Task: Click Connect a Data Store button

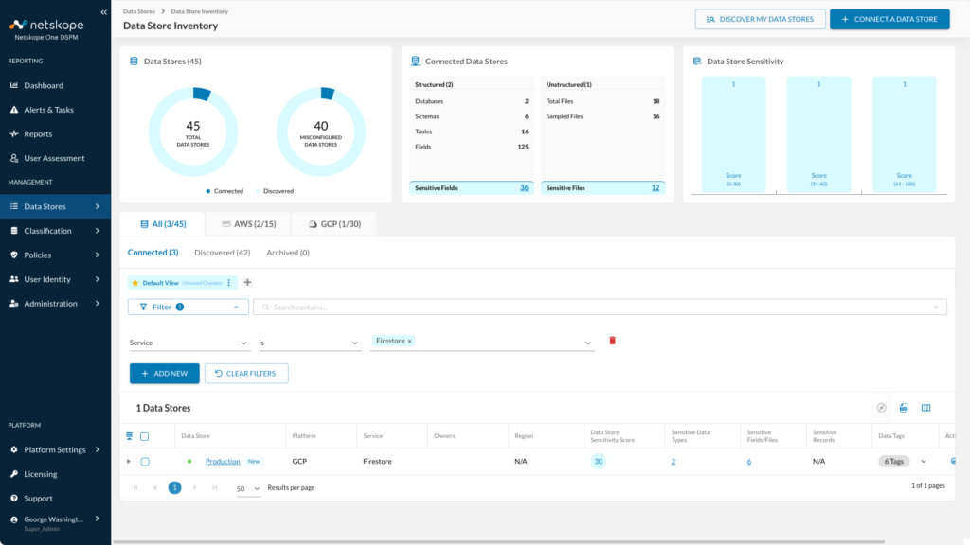Action: click(x=889, y=19)
